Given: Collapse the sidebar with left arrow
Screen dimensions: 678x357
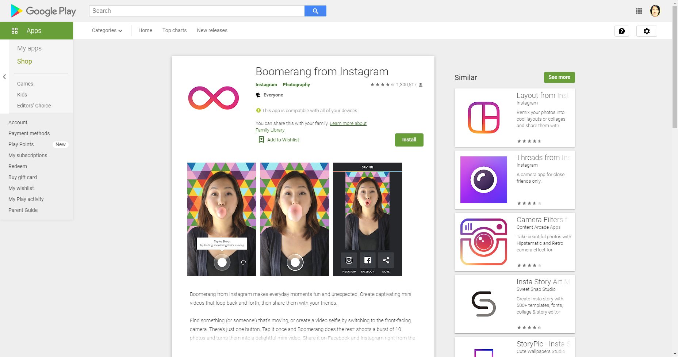Looking at the screenshot, I should tap(4, 77).
